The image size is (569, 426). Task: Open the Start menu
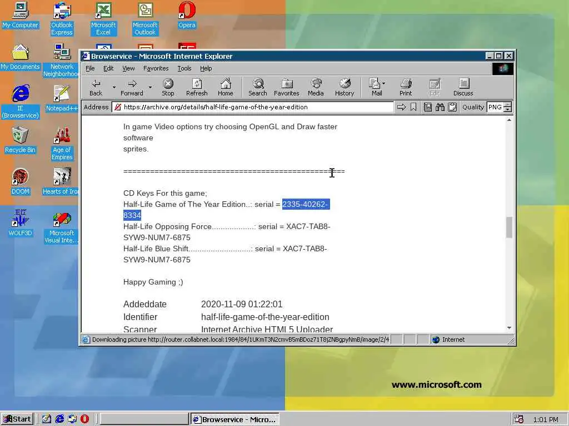point(17,419)
